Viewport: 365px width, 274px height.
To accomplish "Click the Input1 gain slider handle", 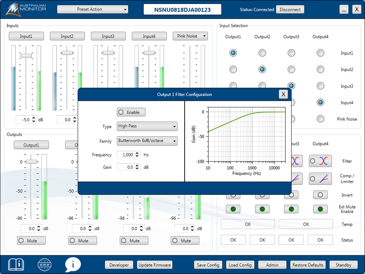I will (26, 56).
